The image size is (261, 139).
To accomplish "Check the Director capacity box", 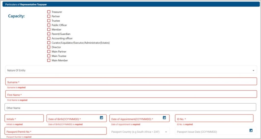I will (x=49, y=47).
